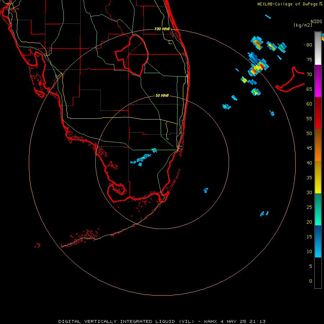Select the 80 value on the color scale

coord(309,45)
